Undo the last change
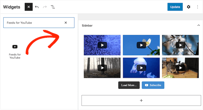 coord(37,7)
